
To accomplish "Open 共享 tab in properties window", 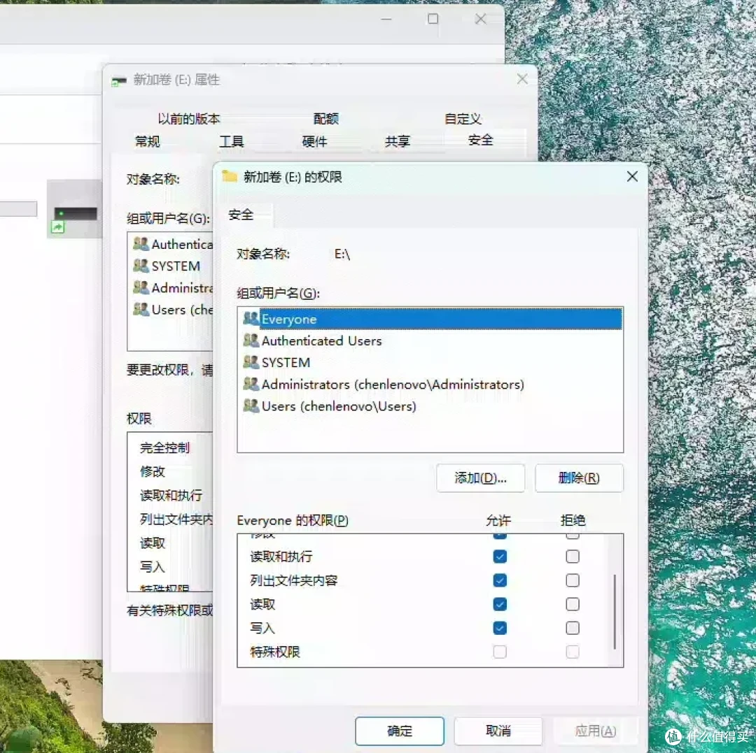I will pyautogui.click(x=398, y=141).
